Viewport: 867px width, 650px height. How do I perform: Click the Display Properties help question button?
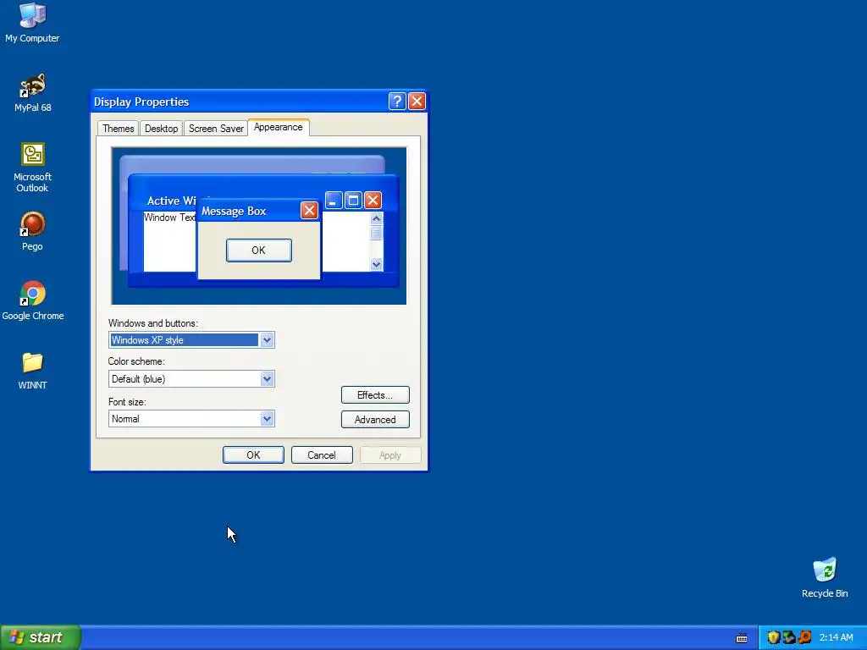397,102
